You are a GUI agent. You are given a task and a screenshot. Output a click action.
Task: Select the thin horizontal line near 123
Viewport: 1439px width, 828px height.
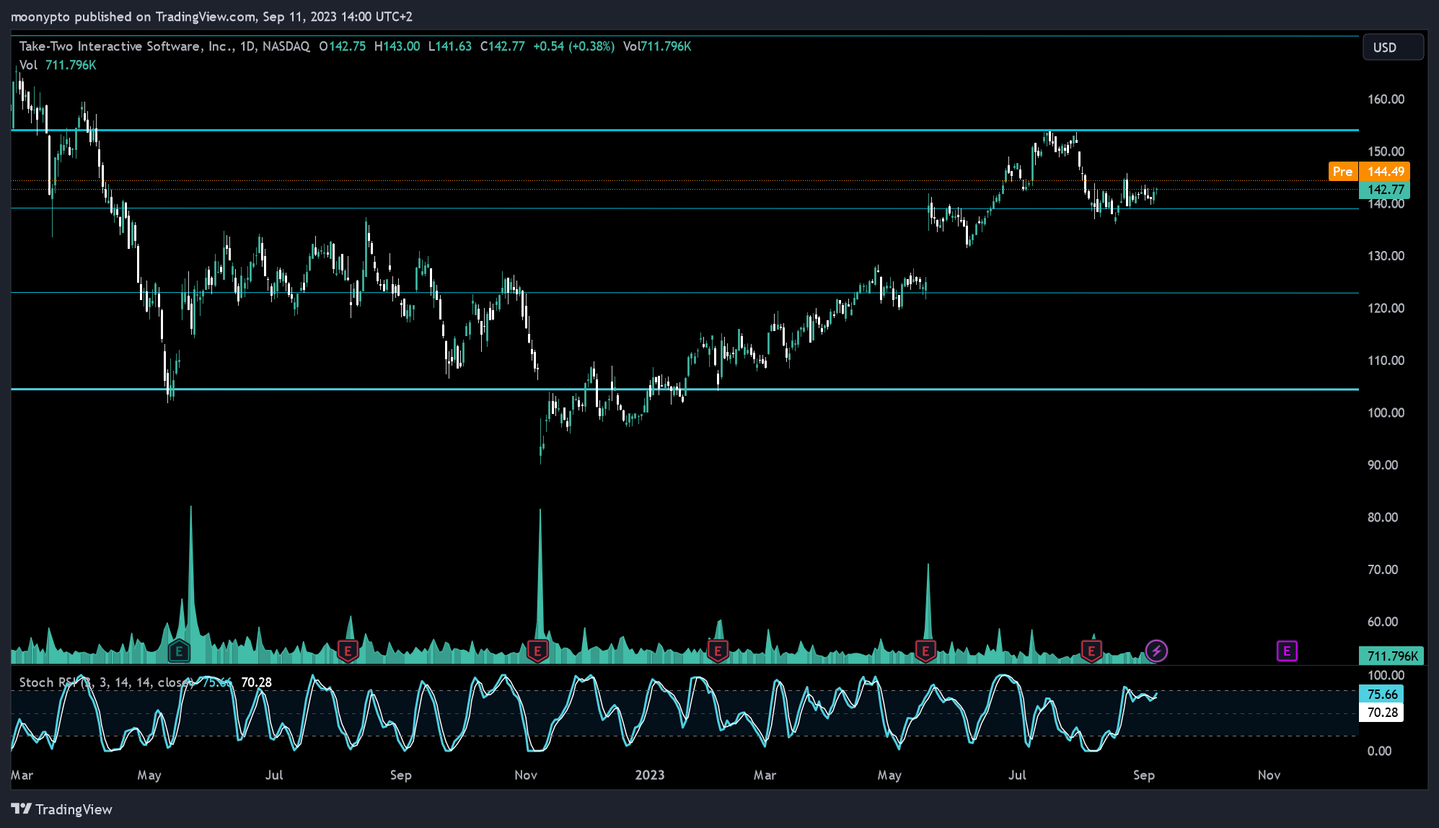click(685, 293)
